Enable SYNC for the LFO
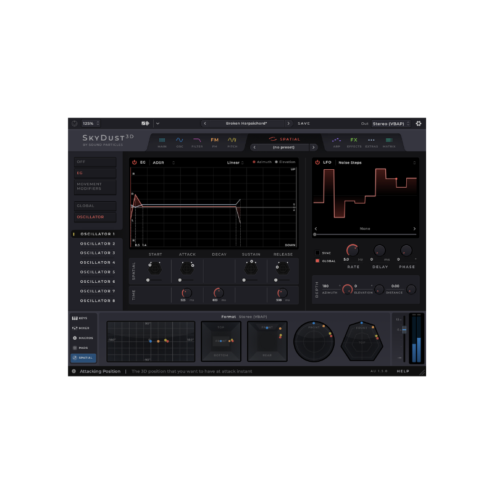This screenshot has width=494, height=494. [x=317, y=253]
